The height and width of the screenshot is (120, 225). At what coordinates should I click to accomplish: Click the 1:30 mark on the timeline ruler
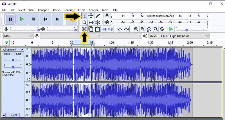point(150,42)
